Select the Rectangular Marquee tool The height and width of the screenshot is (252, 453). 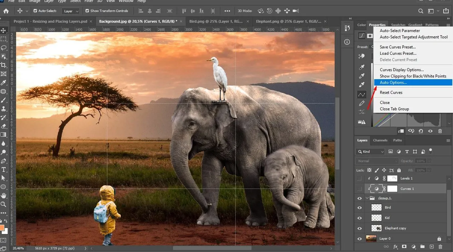[x=4, y=39]
